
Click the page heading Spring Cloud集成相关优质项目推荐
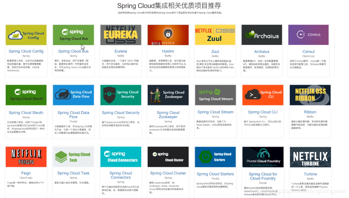click(169, 5)
